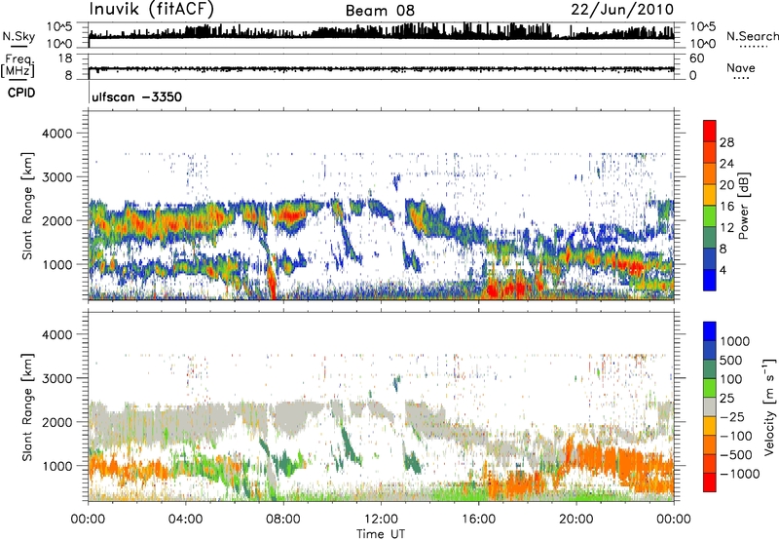Click the 'N.Search' legend label
The height and width of the screenshot is (540, 779).
(752, 36)
